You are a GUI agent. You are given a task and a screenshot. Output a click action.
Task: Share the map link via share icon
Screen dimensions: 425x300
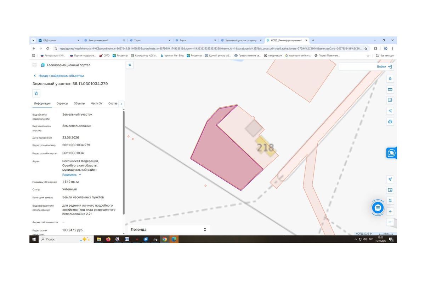pos(390,111)
